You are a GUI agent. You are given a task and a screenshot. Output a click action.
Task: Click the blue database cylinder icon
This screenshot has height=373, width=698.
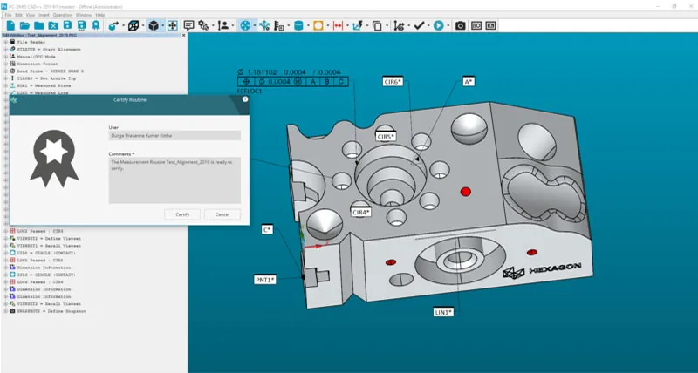point(298,26)
